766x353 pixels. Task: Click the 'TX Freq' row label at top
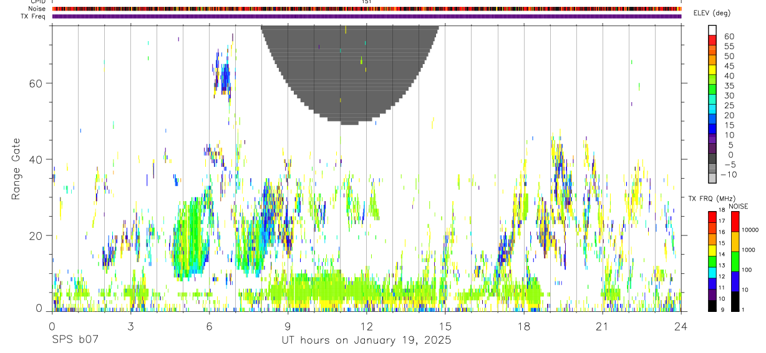(34, 16)
